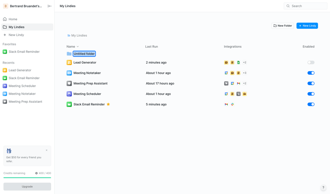Click in the Search input field

[x=305, y=6]
